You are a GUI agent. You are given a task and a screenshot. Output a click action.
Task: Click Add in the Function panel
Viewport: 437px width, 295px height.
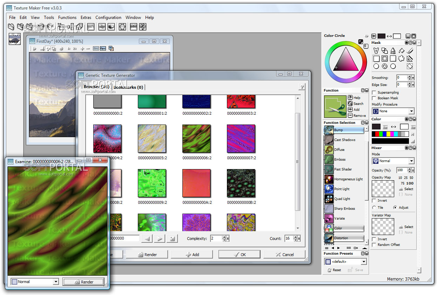[354, 109]
